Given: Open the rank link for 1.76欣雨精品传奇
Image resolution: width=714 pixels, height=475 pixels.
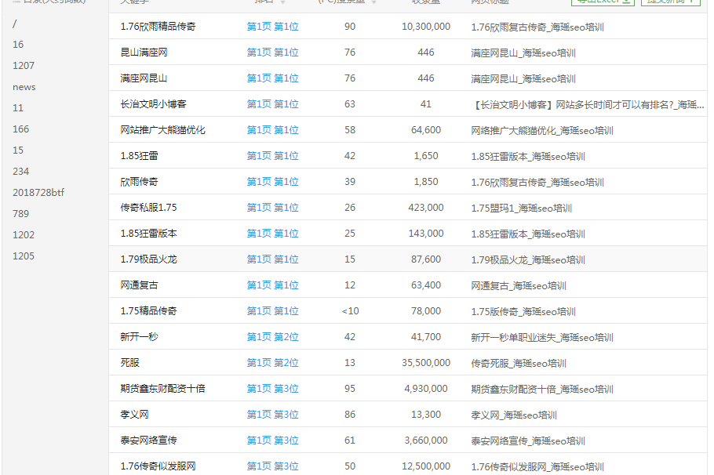Looking at the screenshot, I should click(x=273, y=27).
